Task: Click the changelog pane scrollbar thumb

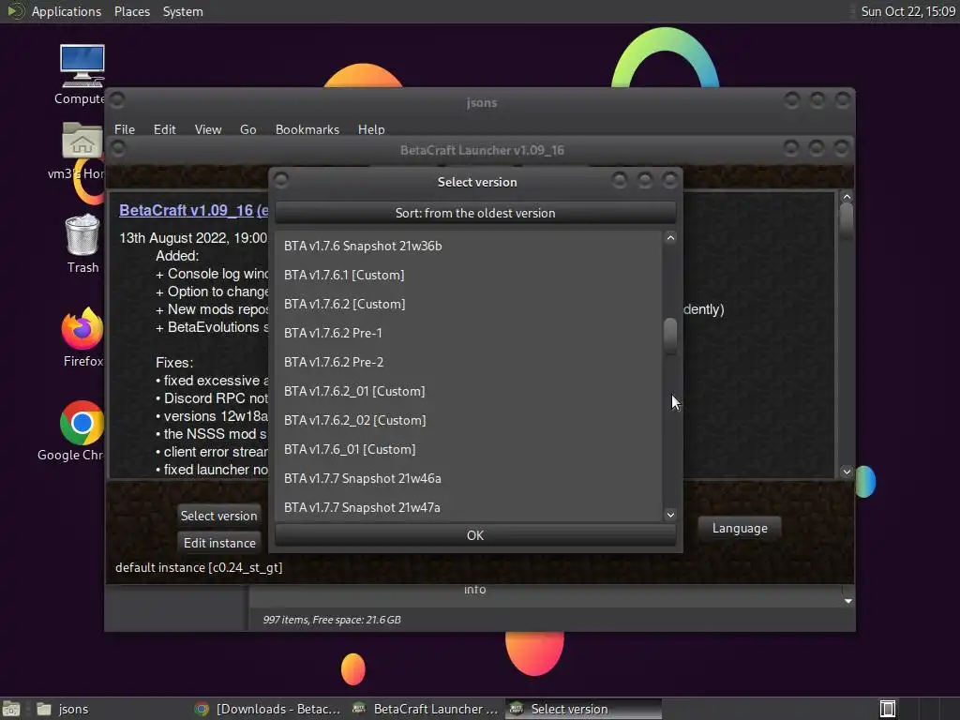Action: click(x=847, y=220)
